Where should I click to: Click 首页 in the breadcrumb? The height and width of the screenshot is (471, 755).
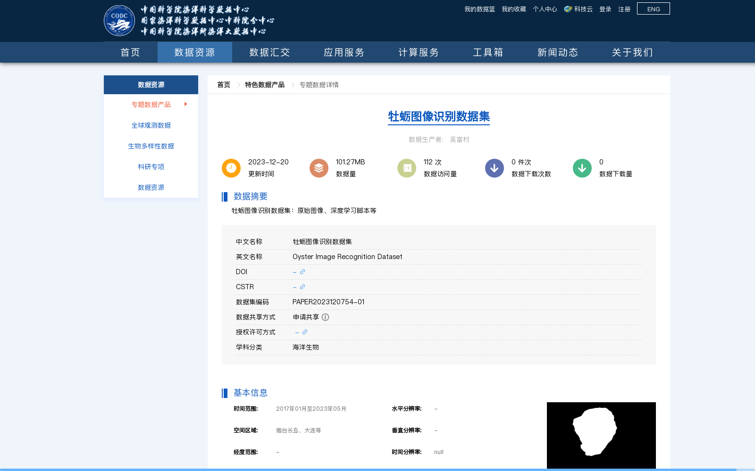pyautogui.click(x=224, y=85)
